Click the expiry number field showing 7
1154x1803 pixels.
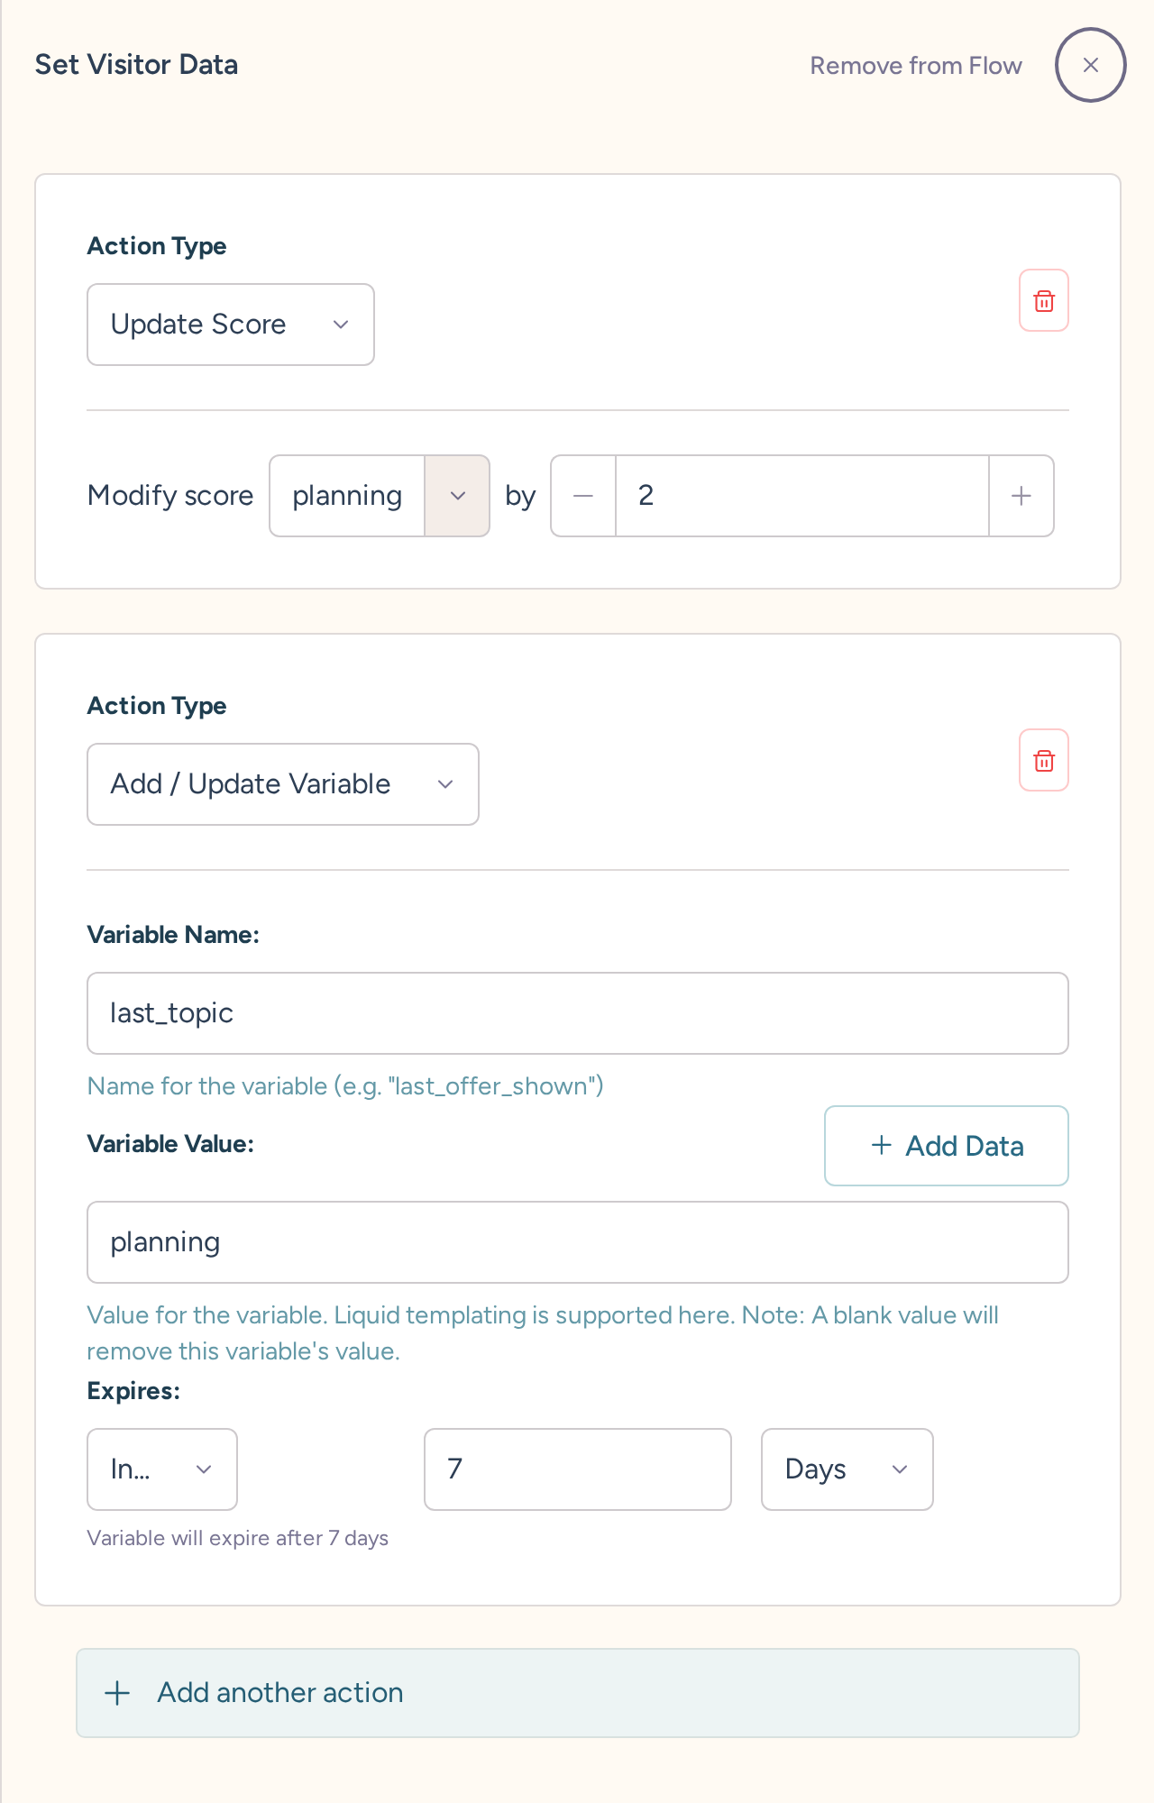(578, 1469)
